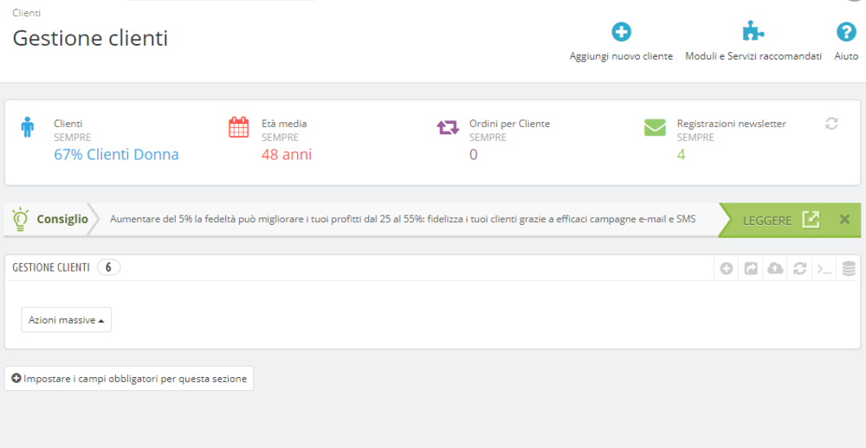Click the GESTIONE CLIENTI panel heading
The height and width of the screenshot is (448, 866).
tap(51, 267)
